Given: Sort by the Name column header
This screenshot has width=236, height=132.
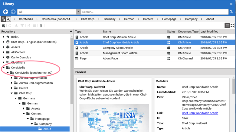Looking at the screenshot, I should tap(134, 31).
